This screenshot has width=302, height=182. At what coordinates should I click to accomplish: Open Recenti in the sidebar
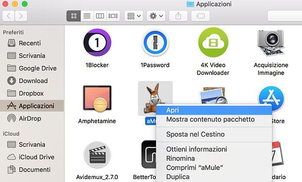point(32,43)
